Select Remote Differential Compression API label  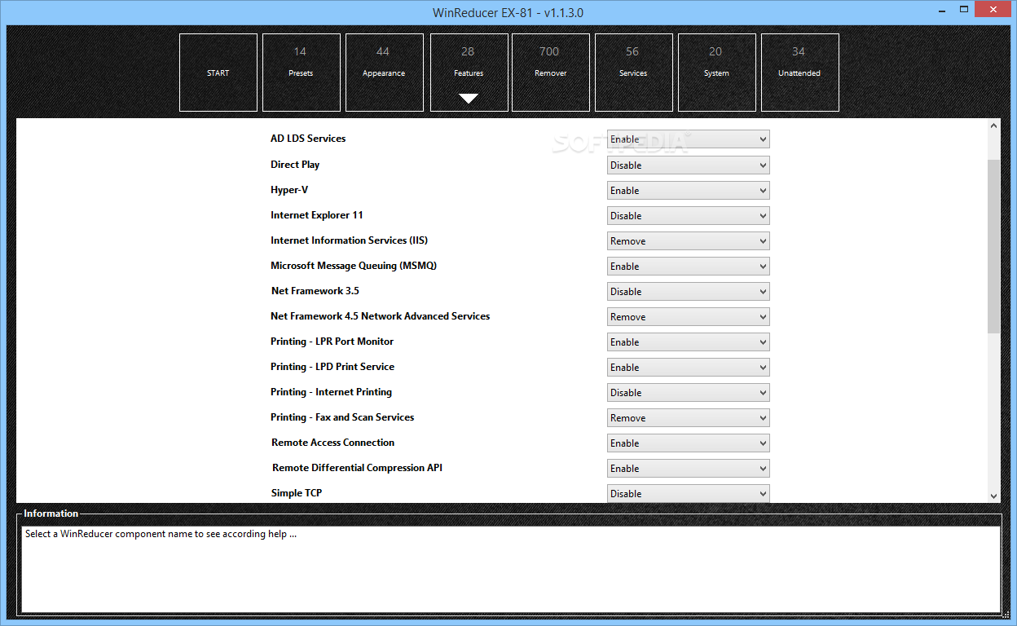point(358,468)
